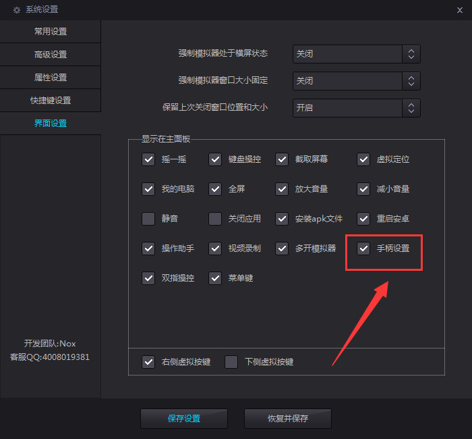Uncheck 虚拟定位 checkbox
The image size is (472, 439).
coord(363,159)
